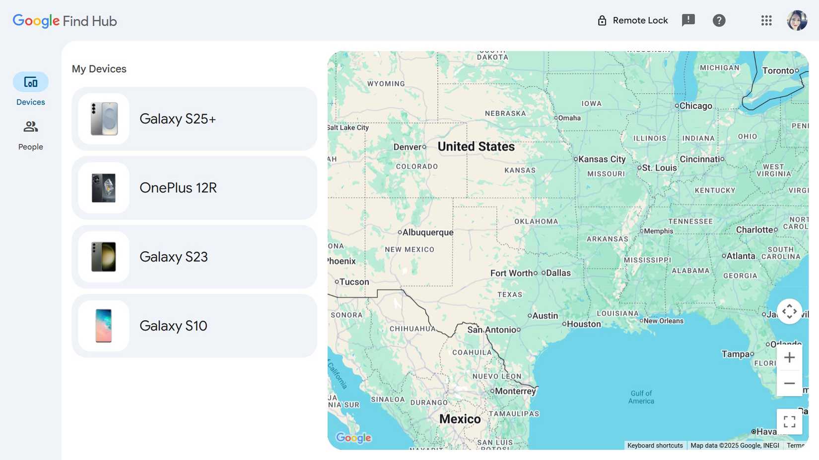Enter fullscreen map view
819x460 pixels.
tap(789, 421)
